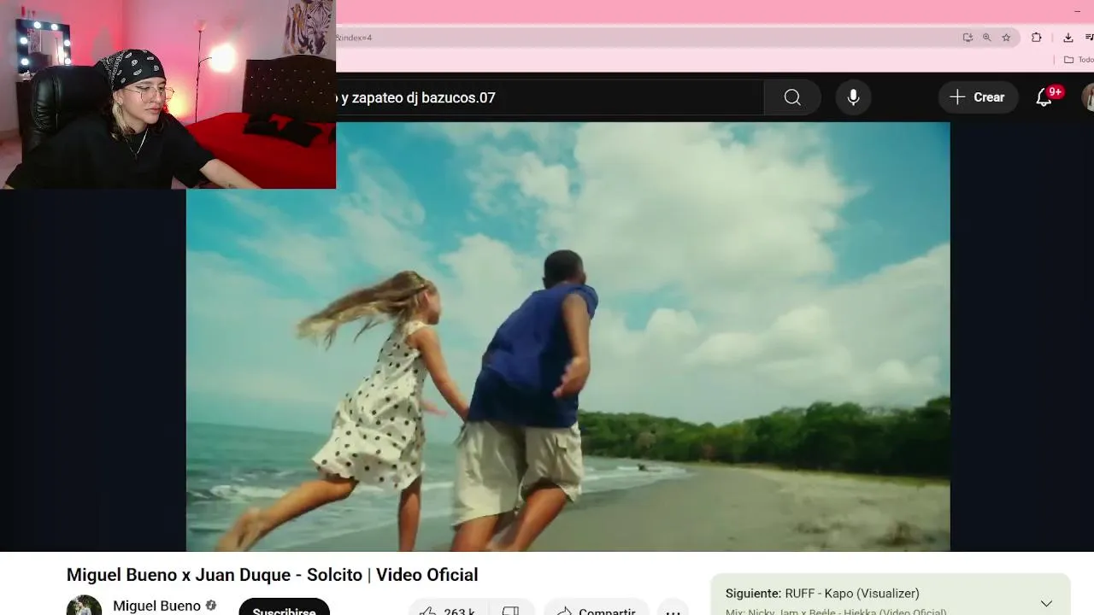1094x615 pixels.
Task: Open the Miguel Bueno channel name link
Action: [x=156, y=606]
